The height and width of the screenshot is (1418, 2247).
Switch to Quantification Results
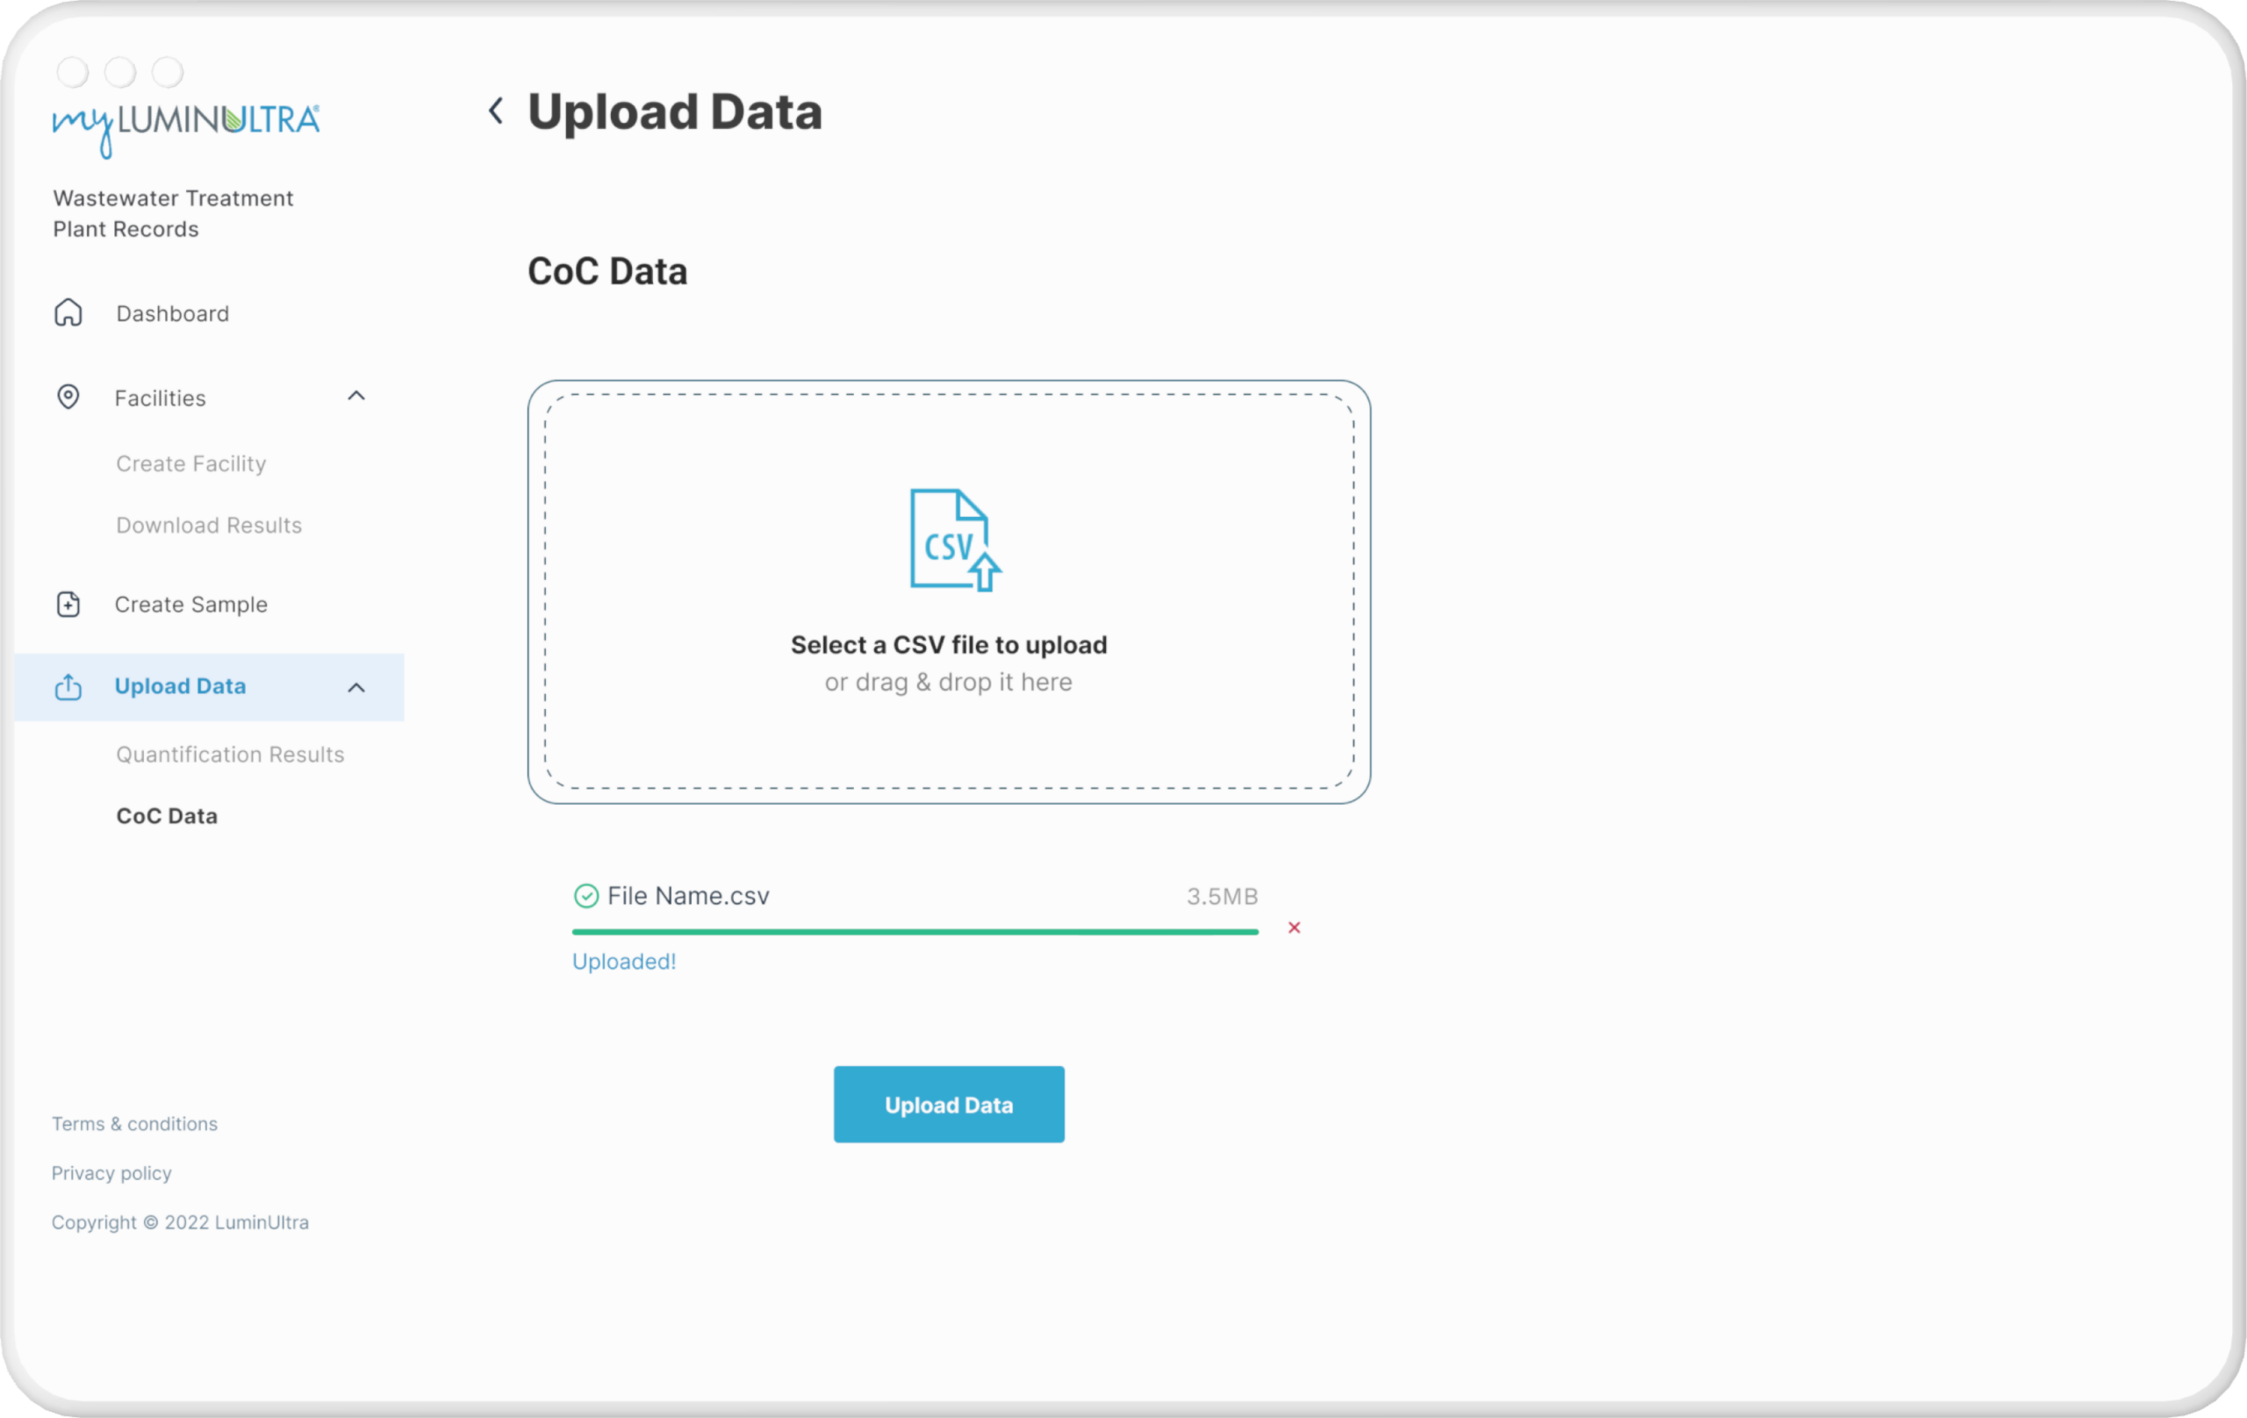pos(230,754)
